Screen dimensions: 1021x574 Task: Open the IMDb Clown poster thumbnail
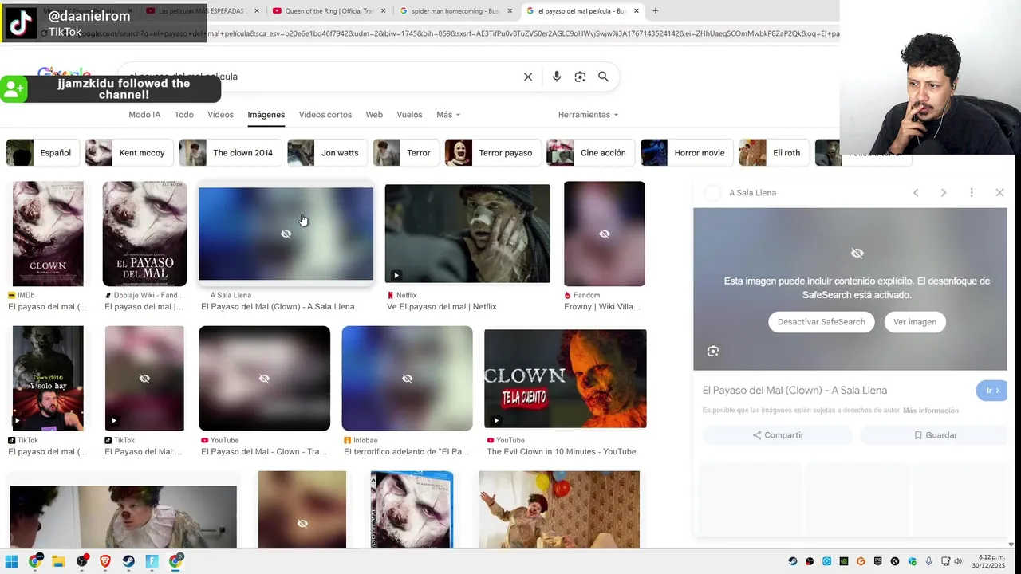click(48, 234)
